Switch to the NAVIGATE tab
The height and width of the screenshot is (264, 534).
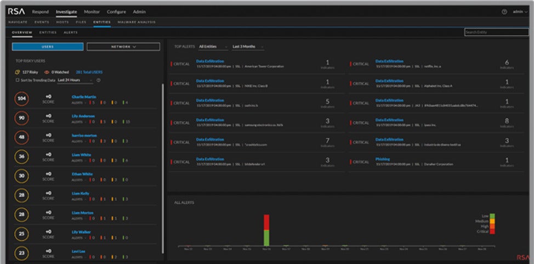[x=18, y=22]
